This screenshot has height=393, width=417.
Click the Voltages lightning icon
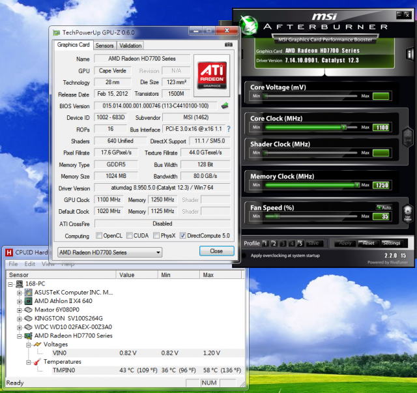[x=37, y=344]
